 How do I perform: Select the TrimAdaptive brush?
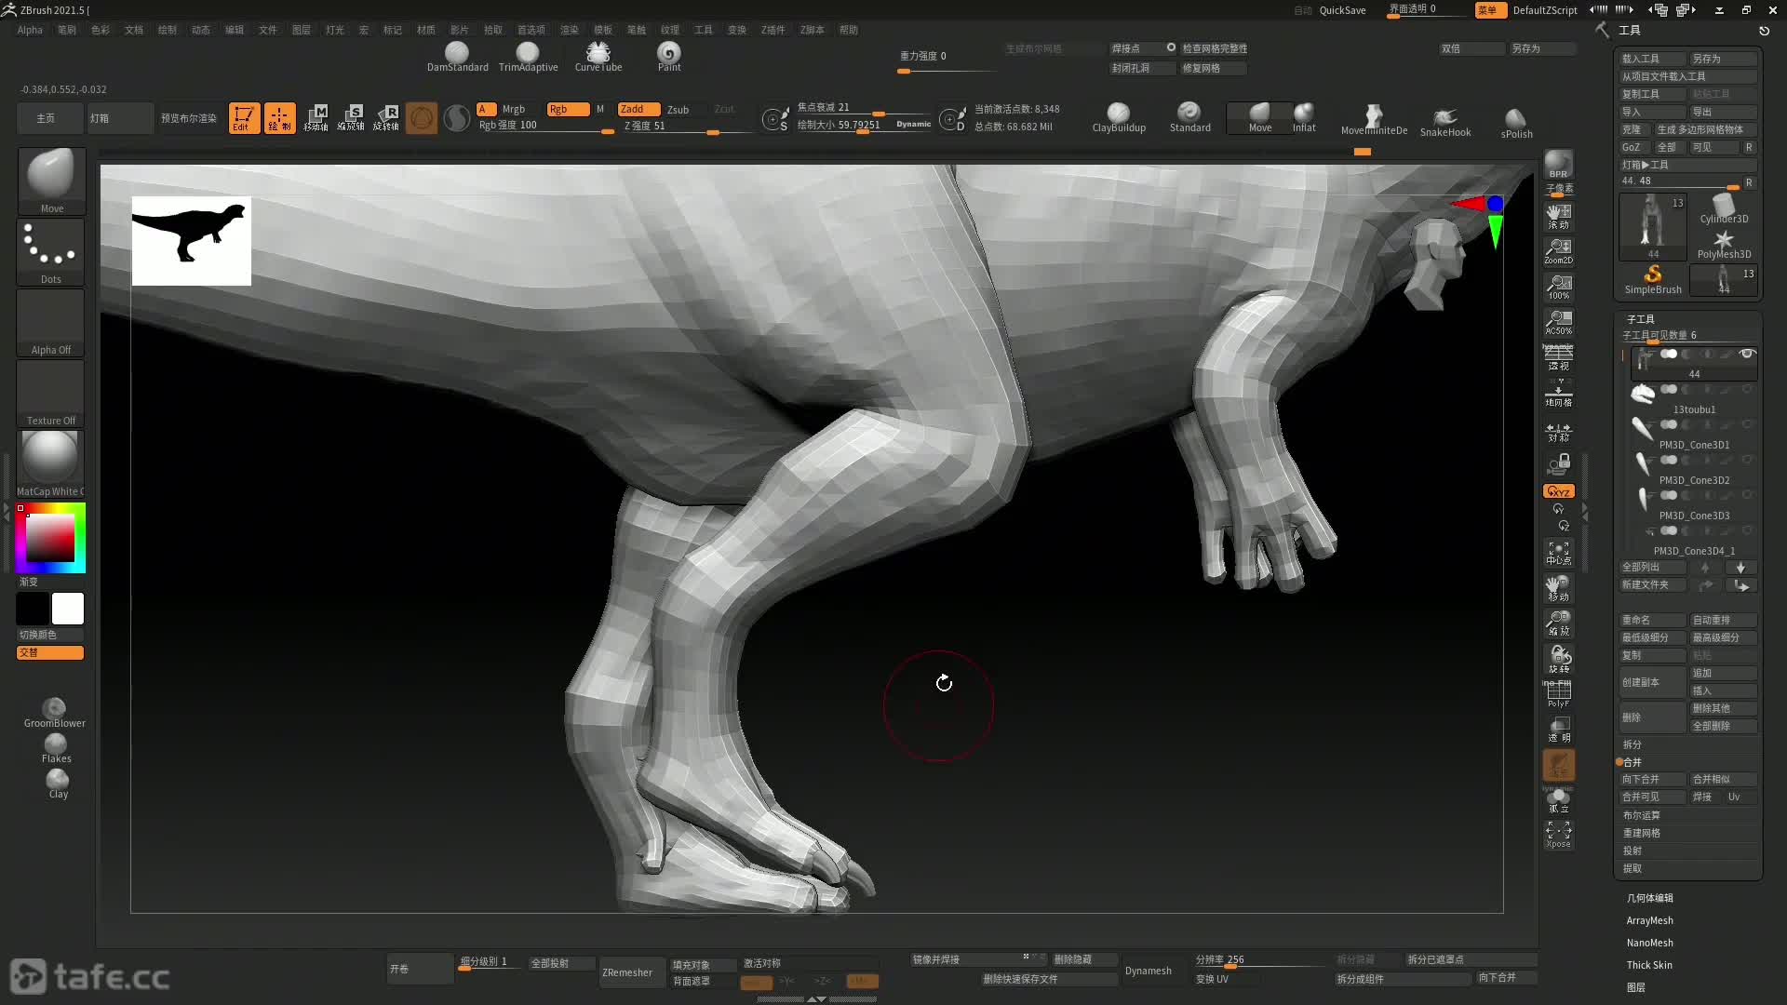(x=528, y=57)
